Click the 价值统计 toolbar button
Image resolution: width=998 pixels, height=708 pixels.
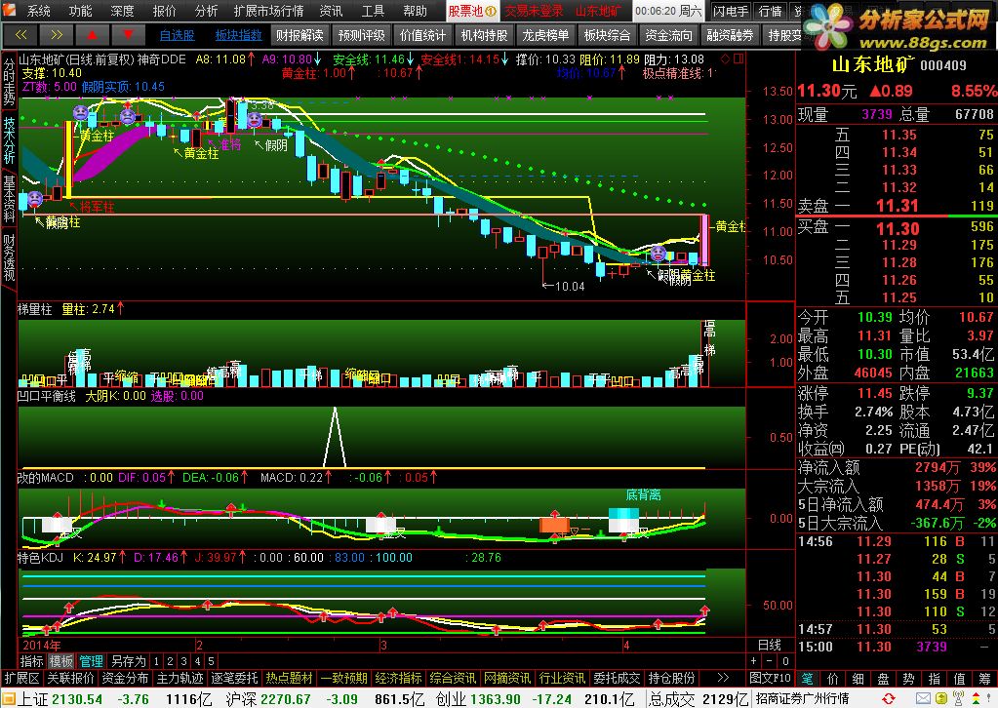[423, 35]
